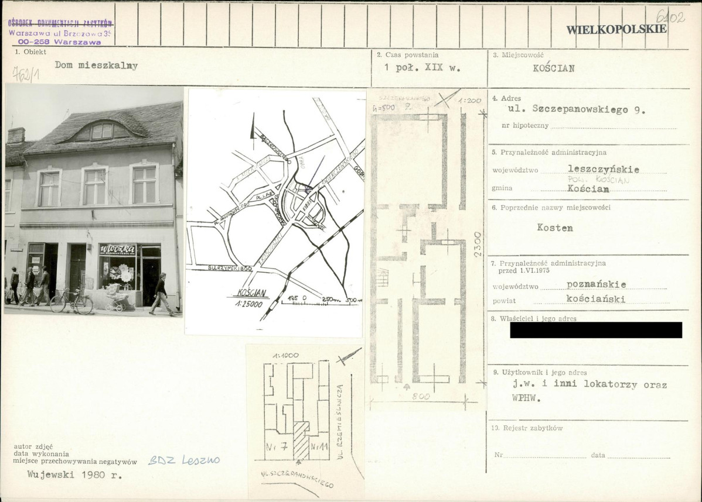Click the 'WPHW.' text
The width and height of the screenshot is (702, 502).
click(526, 398)
